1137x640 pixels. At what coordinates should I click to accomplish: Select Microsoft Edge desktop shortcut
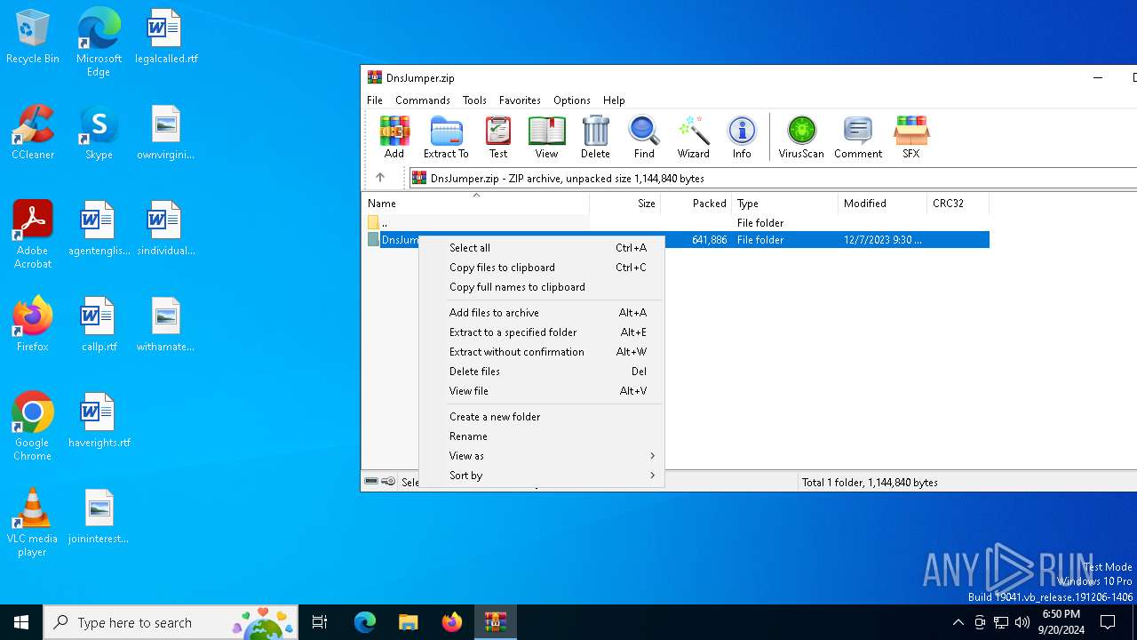pyautogui.click(x=99, y=42)
